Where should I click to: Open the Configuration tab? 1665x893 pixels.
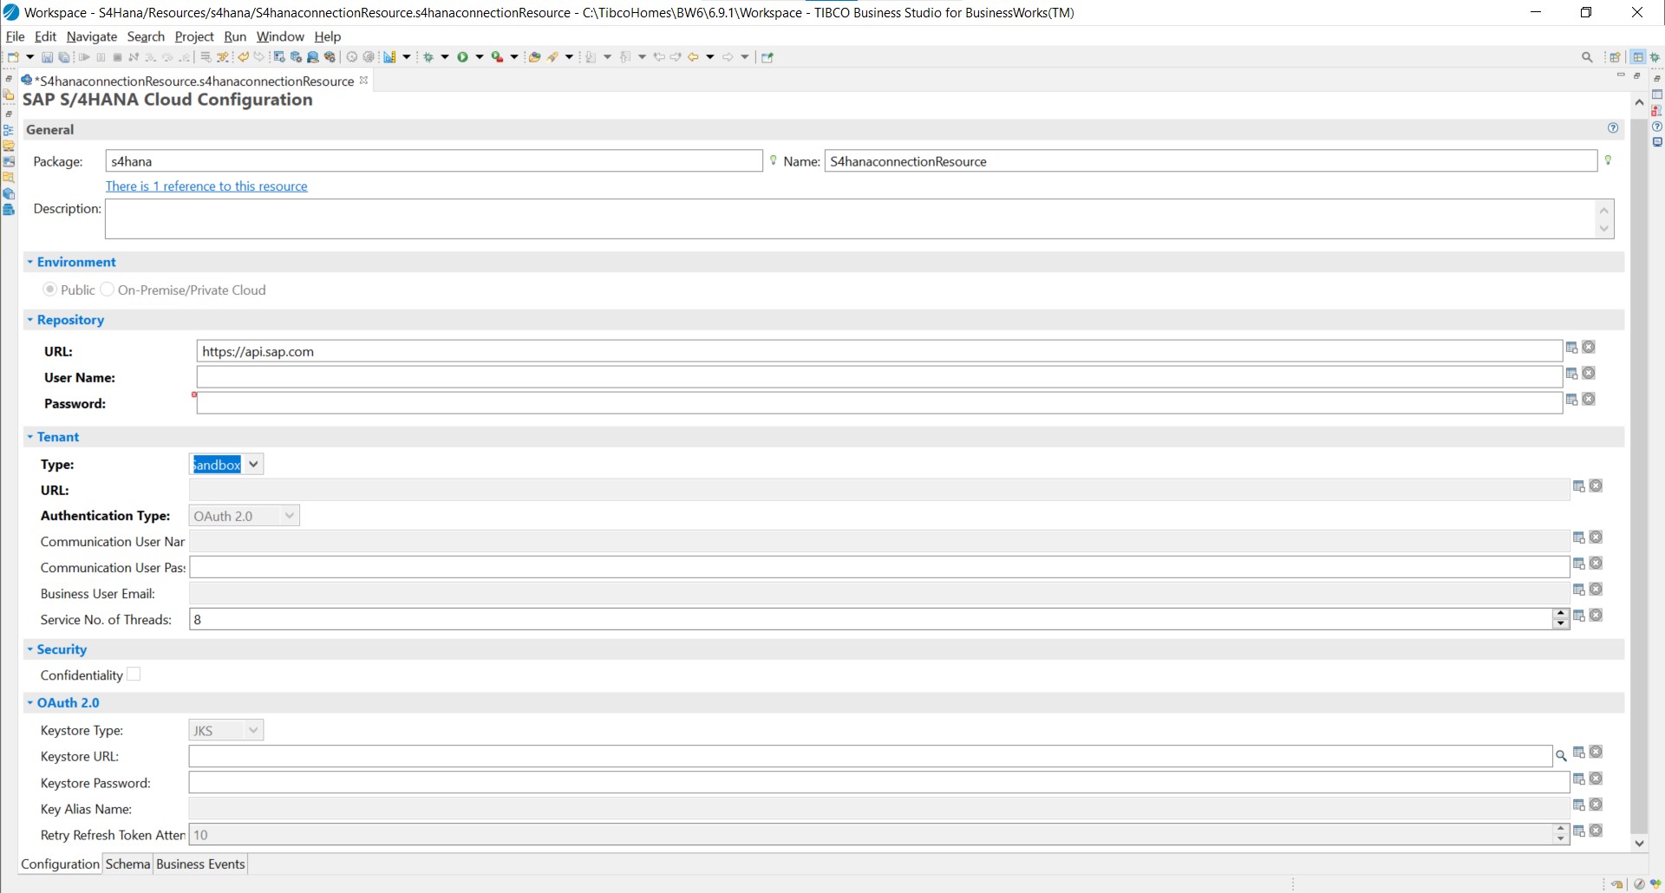60,864
